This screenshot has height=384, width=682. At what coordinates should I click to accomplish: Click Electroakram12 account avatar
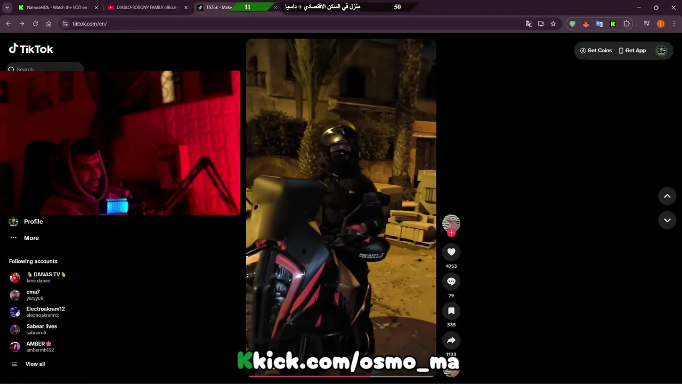15,312
